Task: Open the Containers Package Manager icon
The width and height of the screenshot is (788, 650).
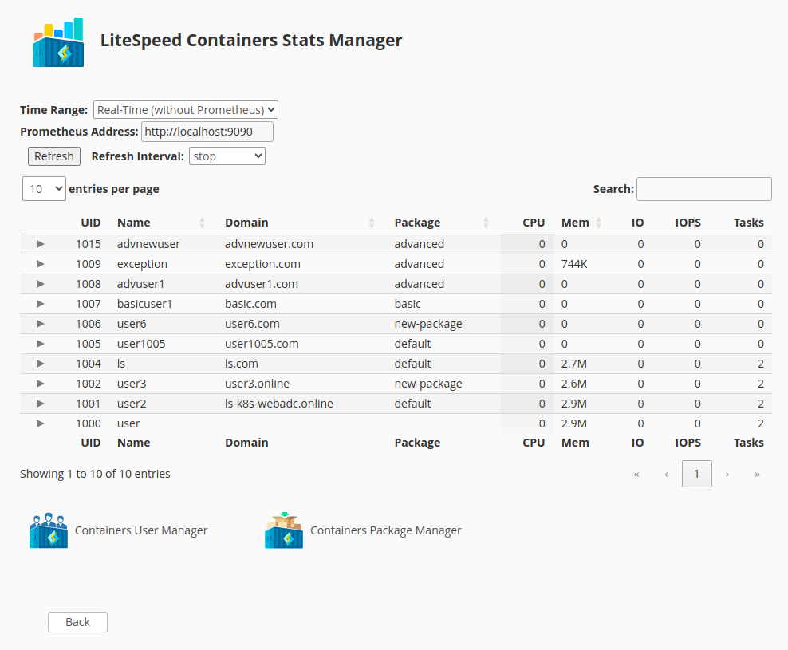Action: click(284, 530)
